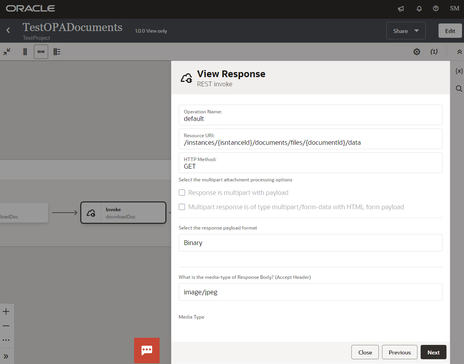
Task: Open the announcements megaphone icon
Action: tap(400, 8)
